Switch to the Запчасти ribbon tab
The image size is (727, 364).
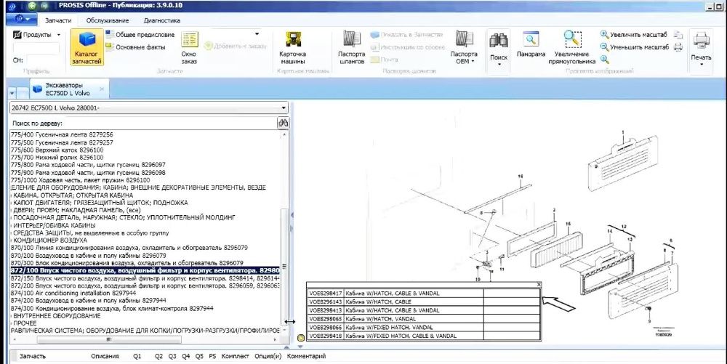pos(58,20)
